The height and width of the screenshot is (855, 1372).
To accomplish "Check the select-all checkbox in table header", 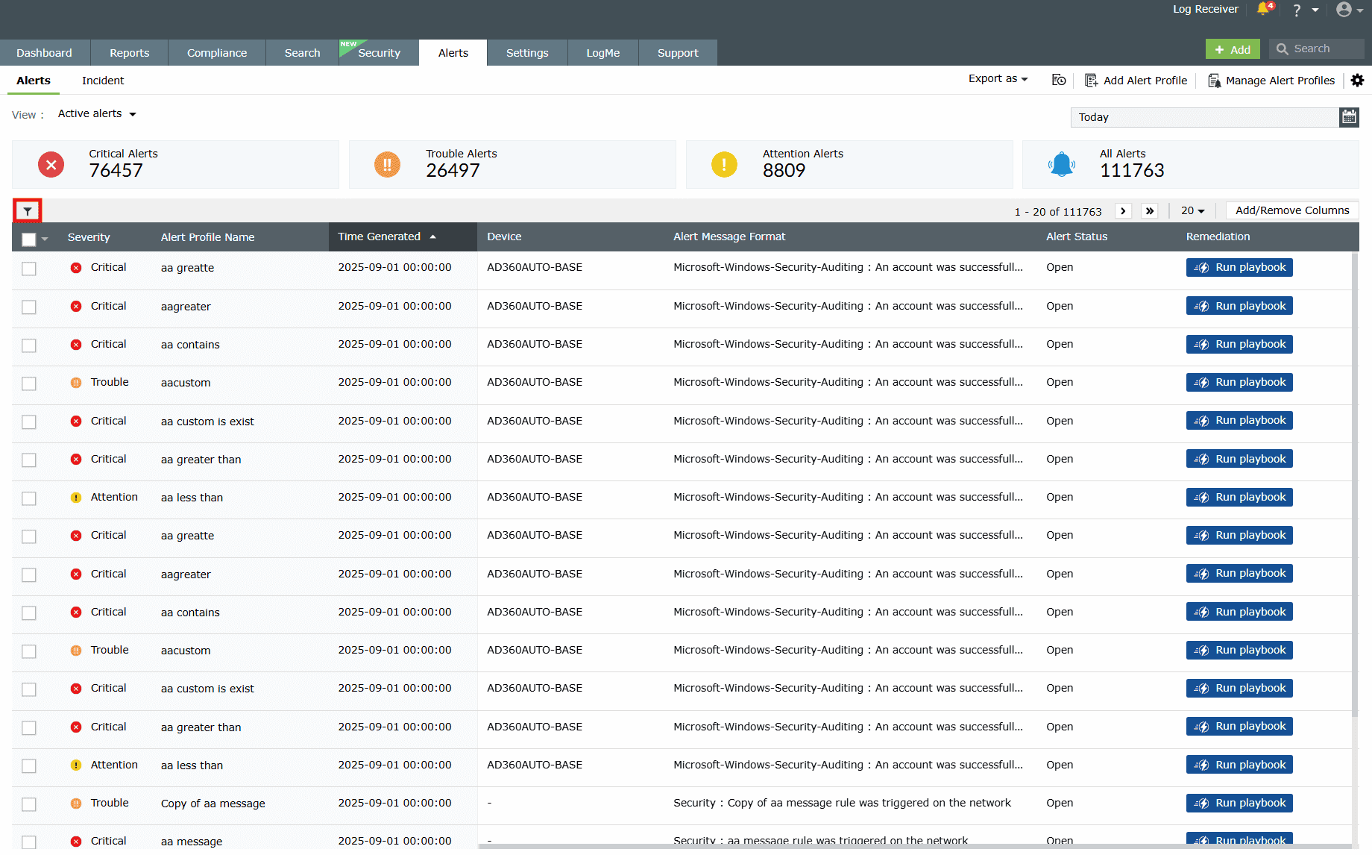I will pyautogui.click(x=28, y=239).
